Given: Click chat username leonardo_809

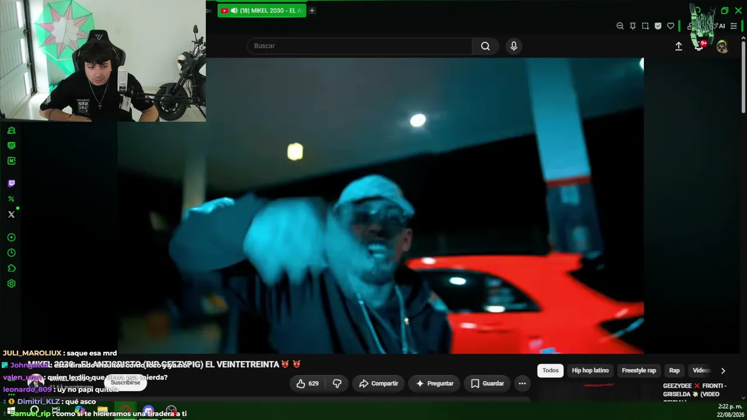Looking at the screenshot, I should (27, 389).
